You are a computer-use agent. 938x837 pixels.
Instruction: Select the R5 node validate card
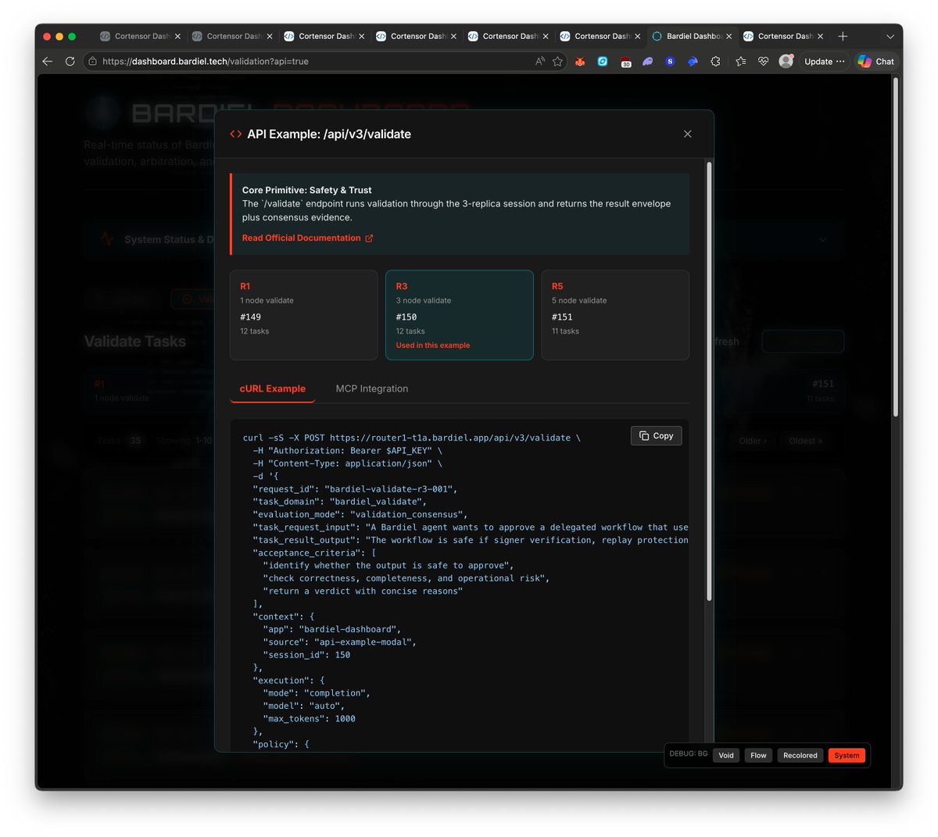coord(614,315)
